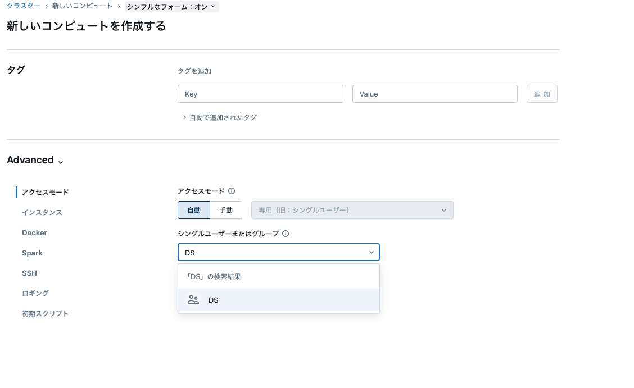This screenshot has height=388, width=634.
Task: Open the Spark settings section
Action: [x=32, y=253]
